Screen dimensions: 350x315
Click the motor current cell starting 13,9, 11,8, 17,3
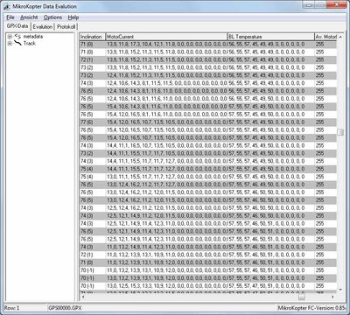[x=166, y=45]
